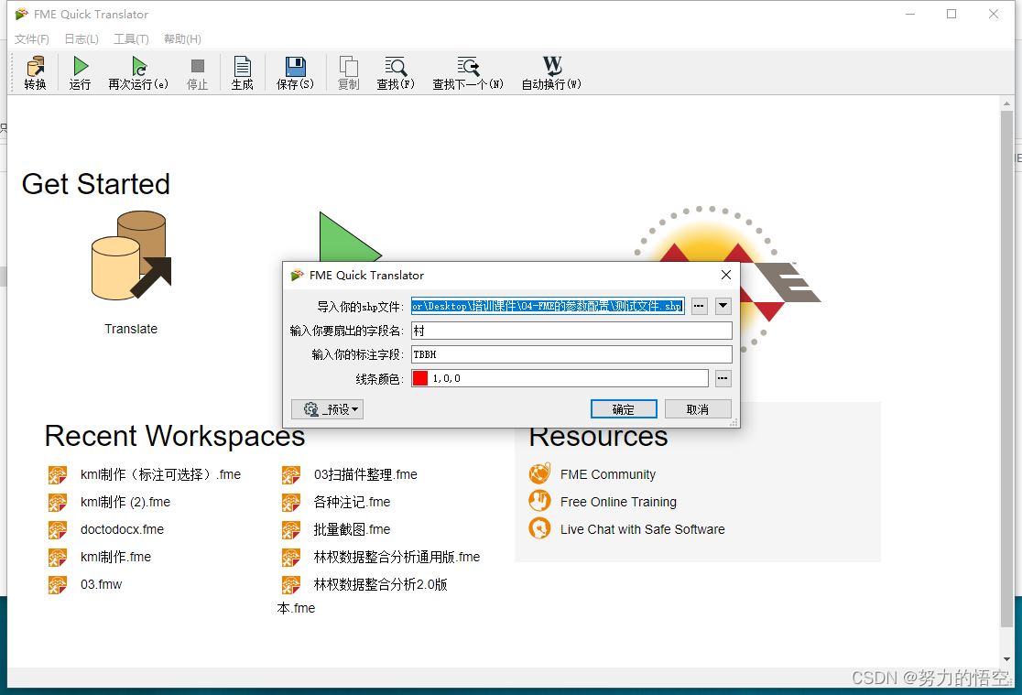The width and height of the screenshot is (1022, 695).
Task: Open recent workspace kml制作（标注可选择）.fme
Action: coord(161,474)
